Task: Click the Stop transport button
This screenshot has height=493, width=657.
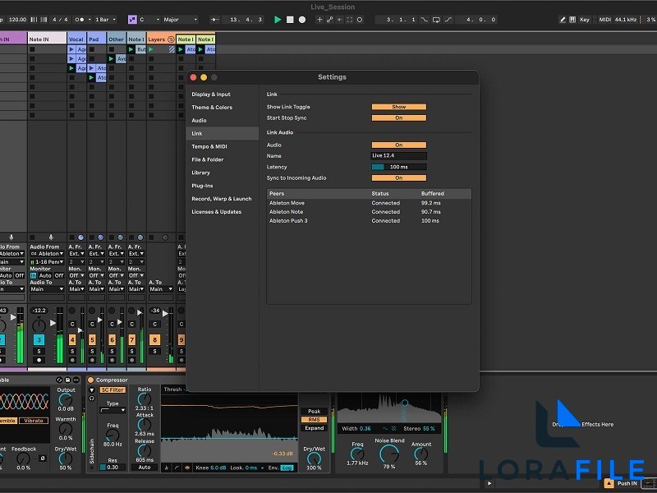Action: click(290, 20)
